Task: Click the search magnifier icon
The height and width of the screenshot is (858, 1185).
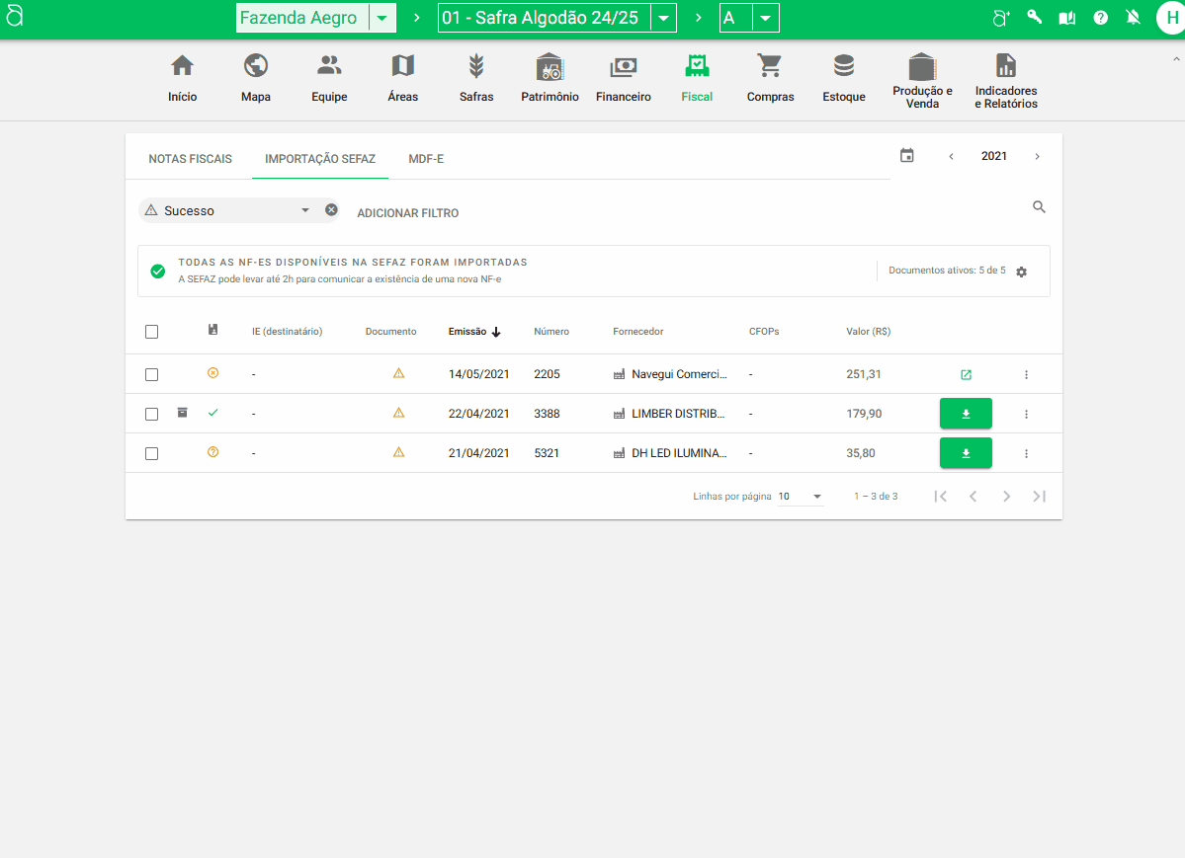Action: (1039, 207)
